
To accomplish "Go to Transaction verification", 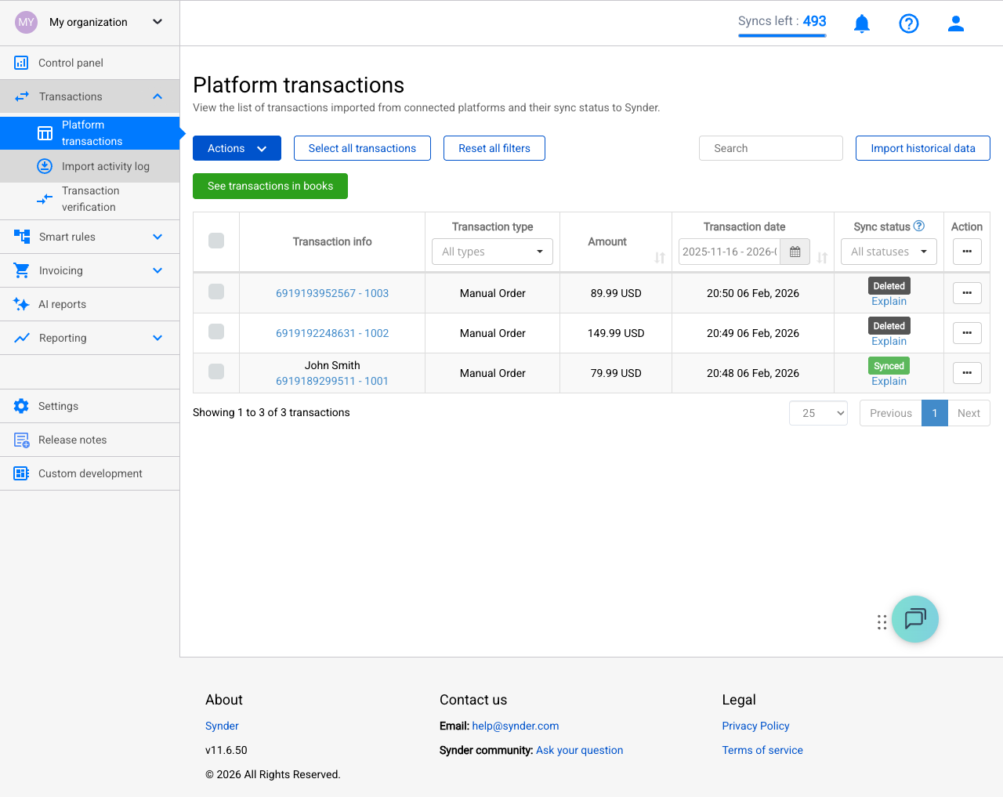I will click(91, 199).
